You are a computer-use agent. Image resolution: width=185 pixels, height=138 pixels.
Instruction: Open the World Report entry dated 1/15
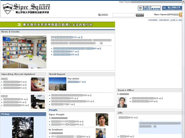pyautogui.click(x=73, y=101)
